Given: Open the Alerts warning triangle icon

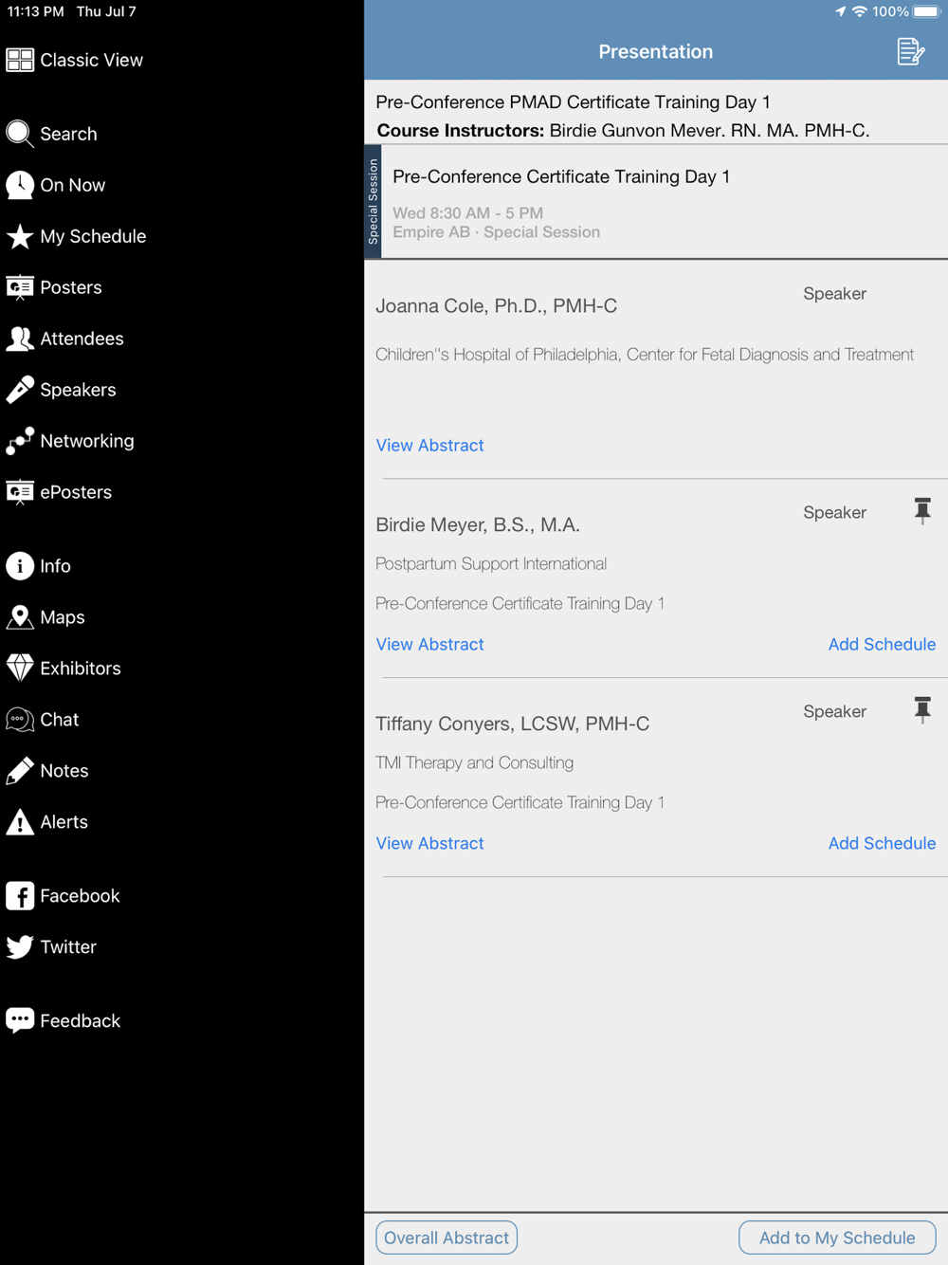Looking at the screenshot, I should (20, 822).
